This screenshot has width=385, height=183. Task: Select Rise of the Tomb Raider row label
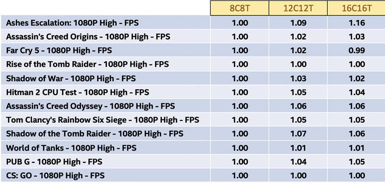(88, 64)
